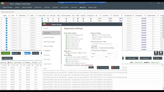Uncheck Show Symbol Mapping Grid
164x92 pixels.
66,35
